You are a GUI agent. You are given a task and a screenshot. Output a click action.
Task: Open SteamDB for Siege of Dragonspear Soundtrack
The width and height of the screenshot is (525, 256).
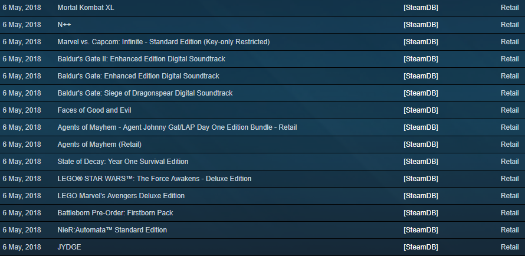pyautogui.click(x=421, y=93)
